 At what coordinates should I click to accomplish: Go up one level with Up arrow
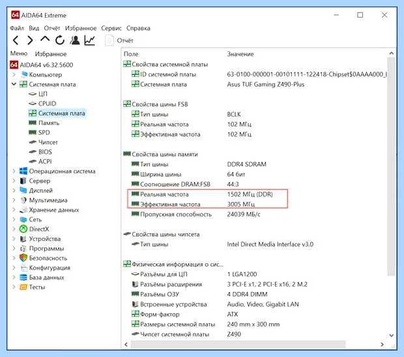tap(45, 39)
